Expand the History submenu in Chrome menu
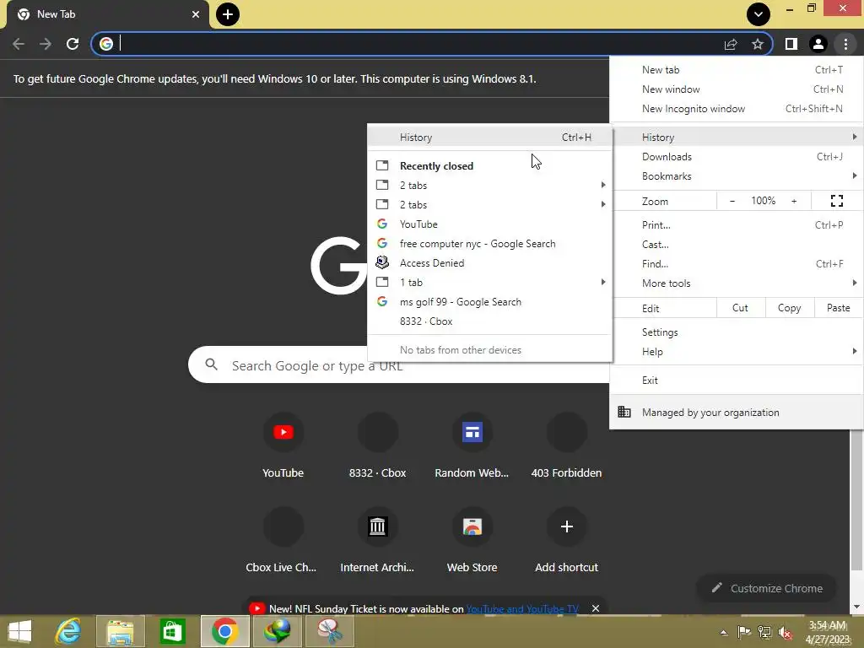The height and width of the screenshot is (648, 864). click(736, 137)
